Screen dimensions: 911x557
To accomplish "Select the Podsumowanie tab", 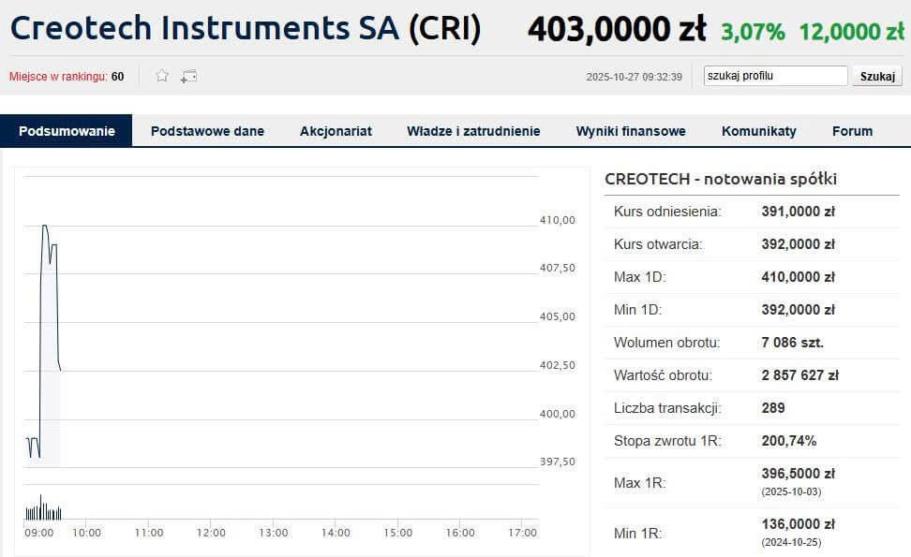I will coord(67,131).
